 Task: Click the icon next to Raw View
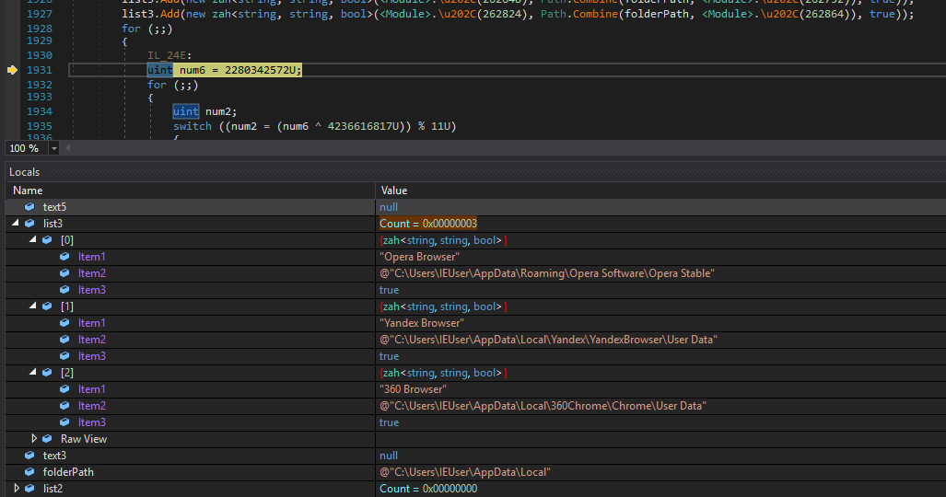(x=48, y=439)
